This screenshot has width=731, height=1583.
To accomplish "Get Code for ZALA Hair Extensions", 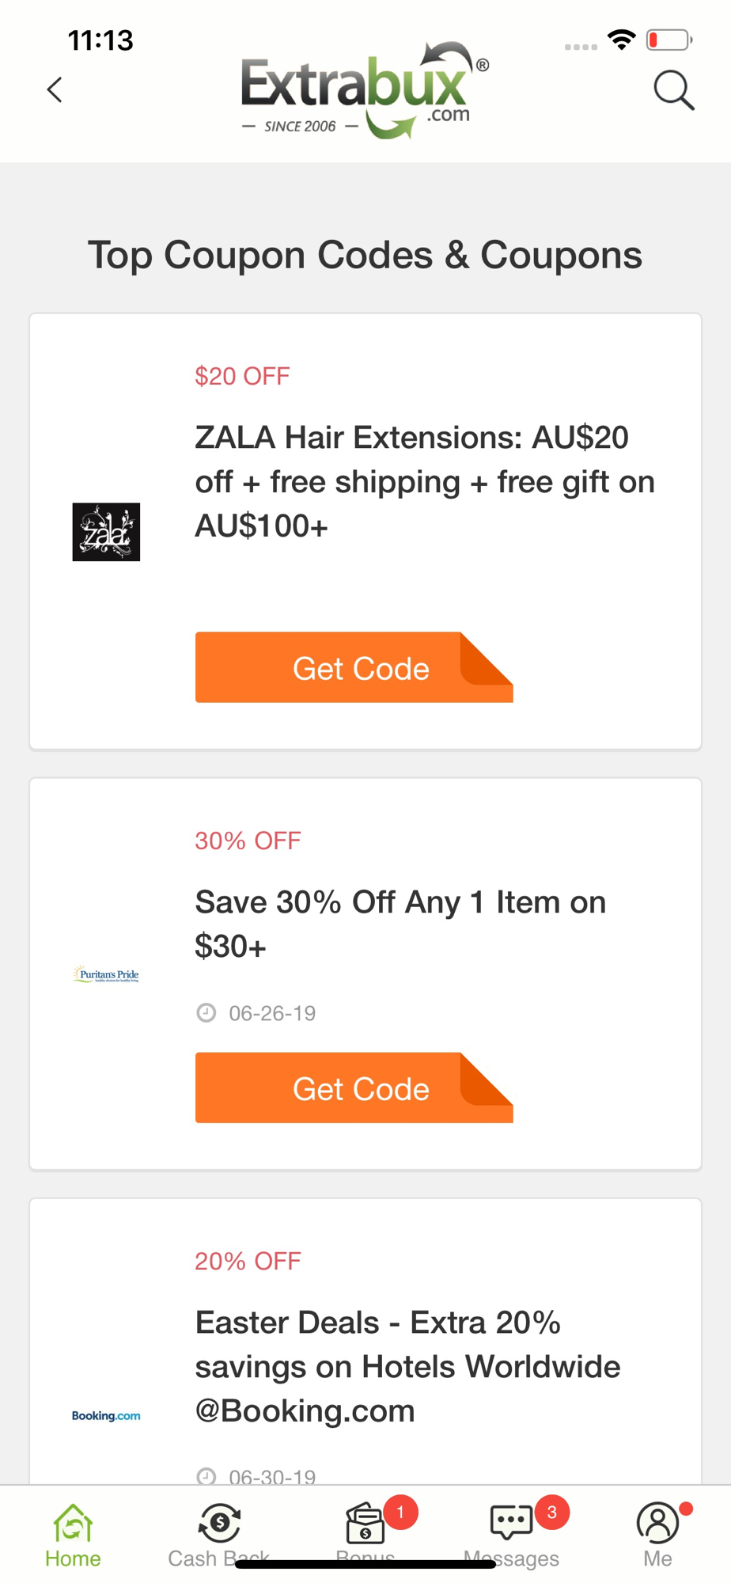I will (x=354, y=667).
